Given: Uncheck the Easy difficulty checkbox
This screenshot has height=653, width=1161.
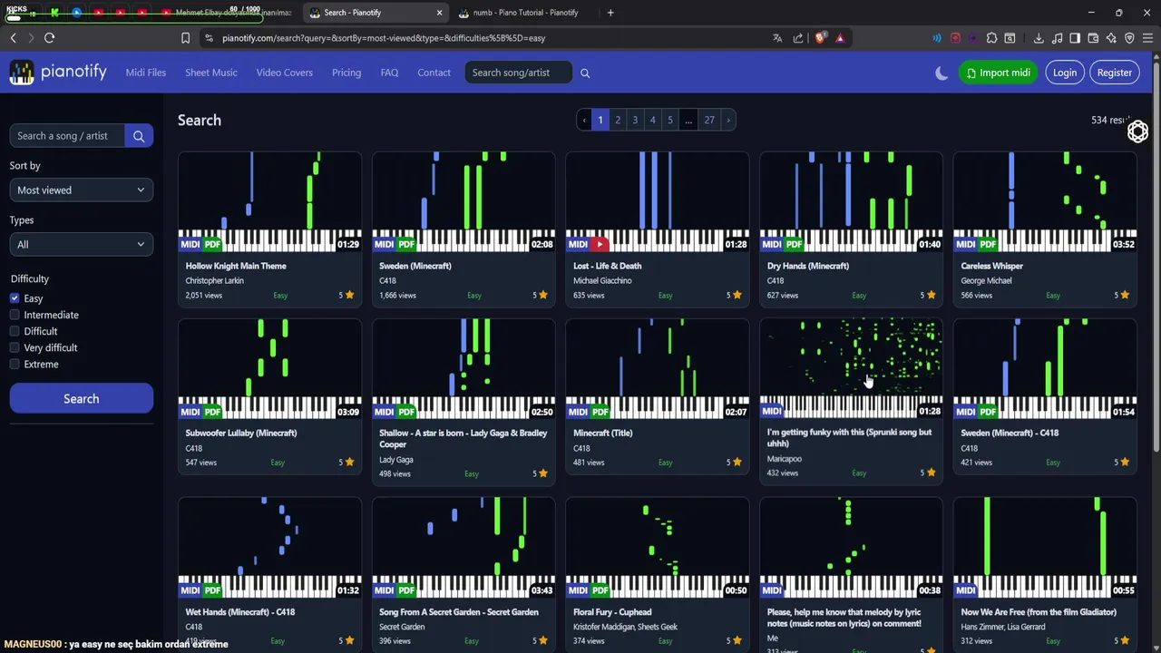Looking at the screenshot, I should pos(15,298).
